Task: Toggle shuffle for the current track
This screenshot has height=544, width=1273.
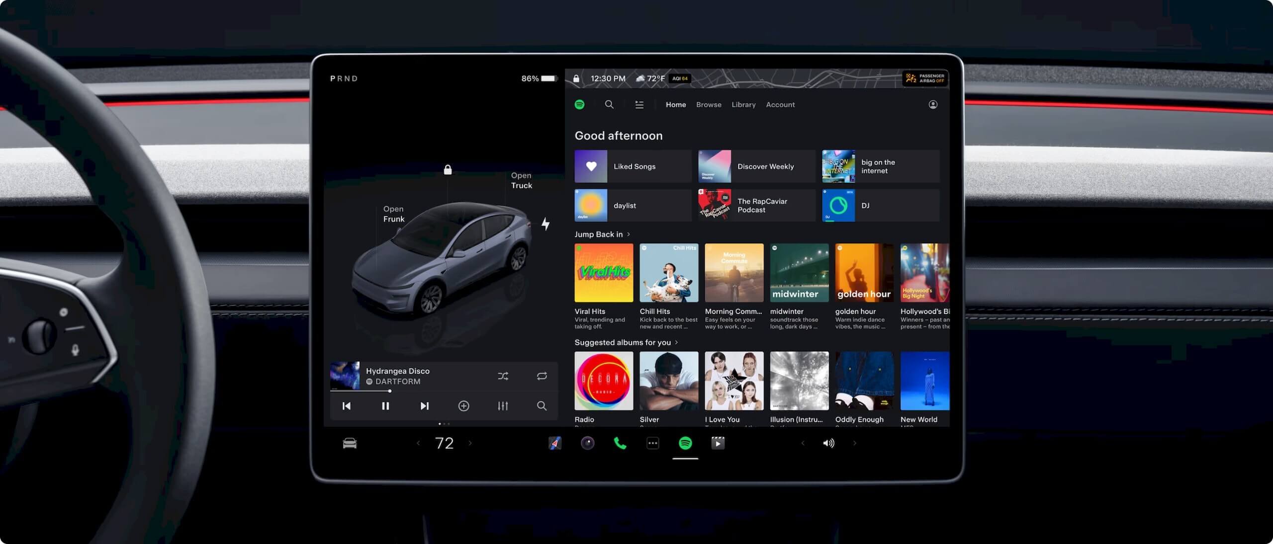Action: 503,376
